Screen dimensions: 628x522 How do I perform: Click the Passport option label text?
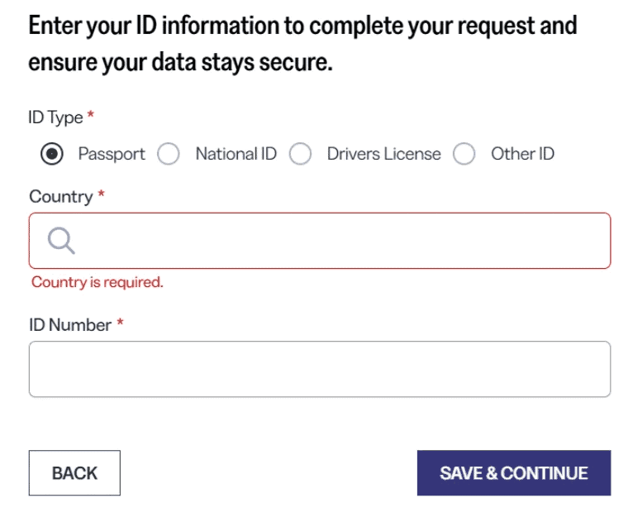coord(112,154)
